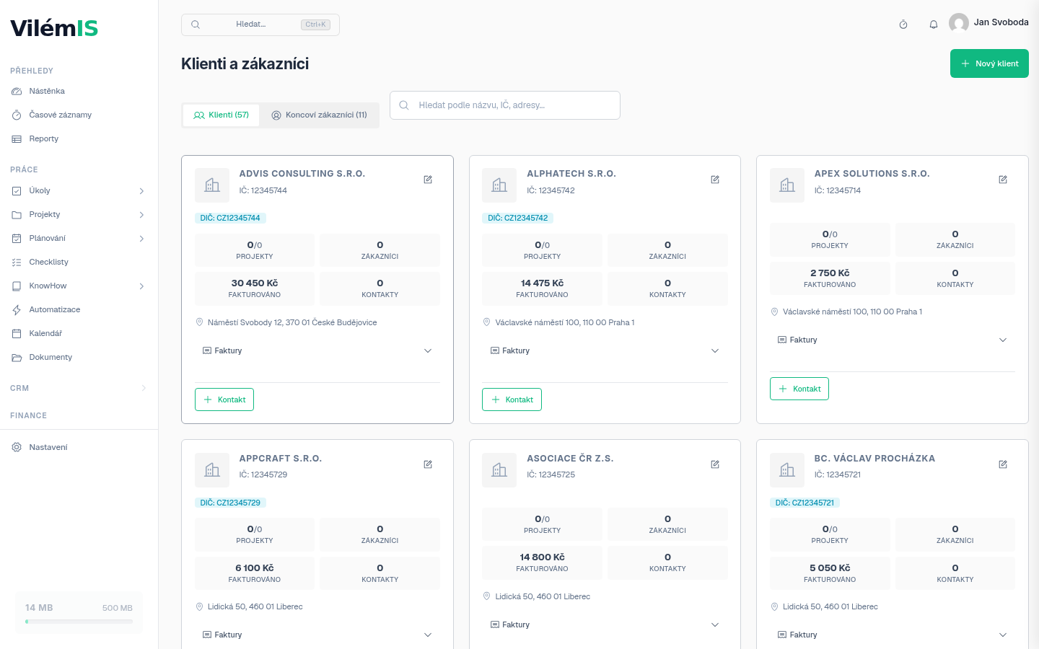The width and height of the screenshot is (1039, 649).
Task: Click address Náměstí Svobody 12, České Budějovice
Action: point(292,323)
